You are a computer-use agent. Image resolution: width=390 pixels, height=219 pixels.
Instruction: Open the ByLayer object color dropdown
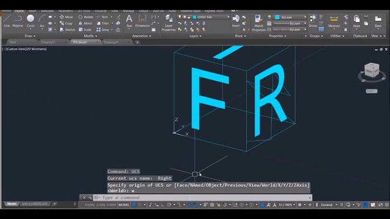[291, 17]
